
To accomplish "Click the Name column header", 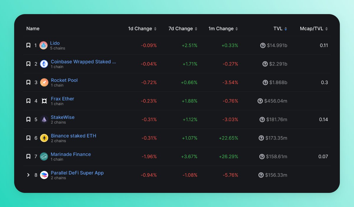I will pos(33,29).
